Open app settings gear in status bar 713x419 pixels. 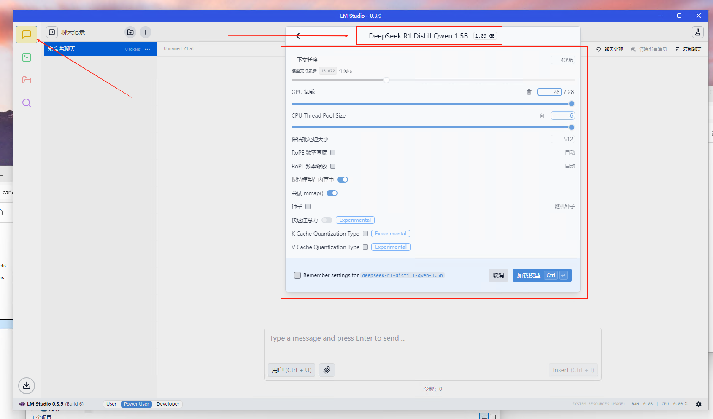699,404
